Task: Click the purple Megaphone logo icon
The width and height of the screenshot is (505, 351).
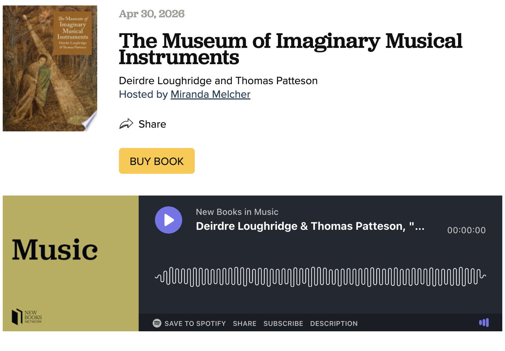Action: tap(484, 322)
